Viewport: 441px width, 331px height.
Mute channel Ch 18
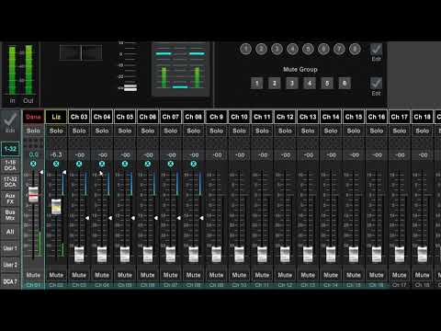pyautogui.click(x=423, y=275)
